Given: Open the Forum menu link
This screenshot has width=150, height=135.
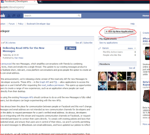Looking at the screenshot, I should tap(12, 24).
